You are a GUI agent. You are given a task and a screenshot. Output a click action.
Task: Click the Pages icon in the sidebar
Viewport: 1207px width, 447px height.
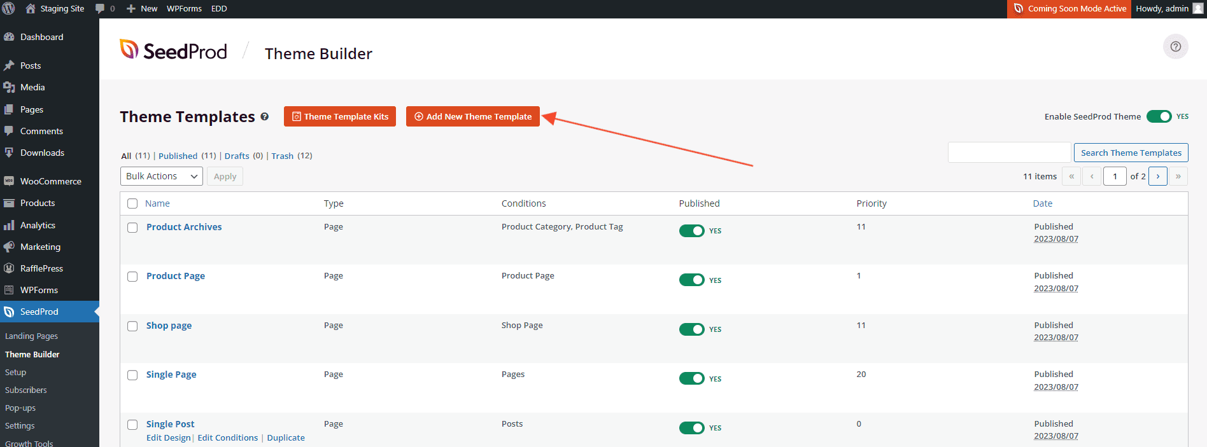click(x=9, y=109)
